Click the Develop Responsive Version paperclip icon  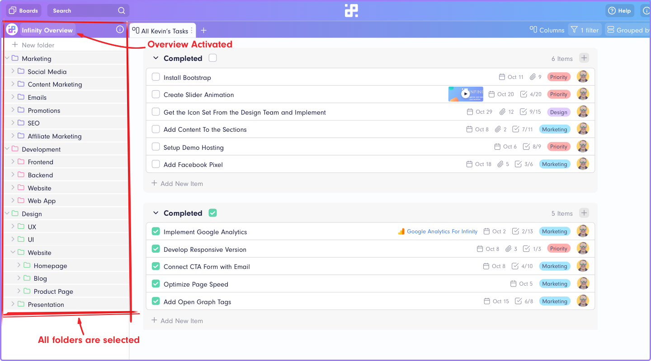point(509,249)
